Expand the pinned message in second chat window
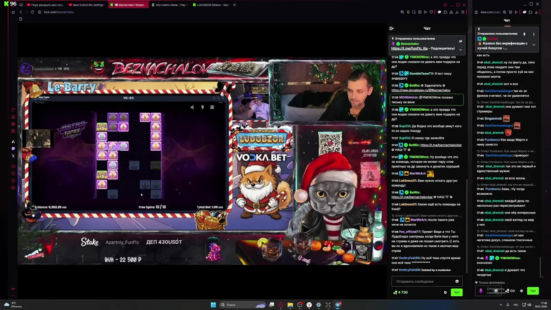The image size is (551, 310). [x=534, y=45]
